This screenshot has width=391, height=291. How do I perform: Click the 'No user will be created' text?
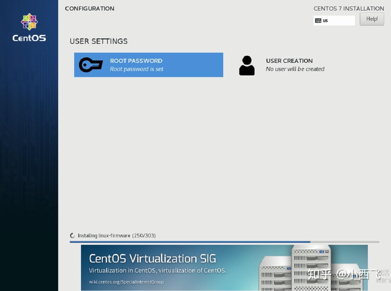tap(295, 69)
